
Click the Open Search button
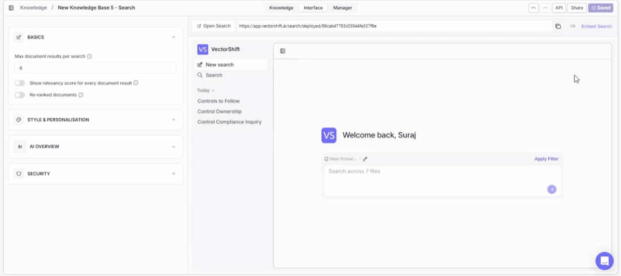tap(213, 26)
